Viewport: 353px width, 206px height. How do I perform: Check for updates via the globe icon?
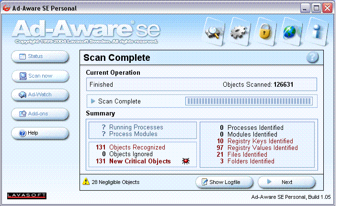coord(291,32)
